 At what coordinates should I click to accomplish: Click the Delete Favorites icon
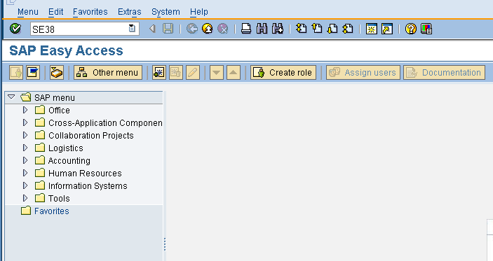176,73
